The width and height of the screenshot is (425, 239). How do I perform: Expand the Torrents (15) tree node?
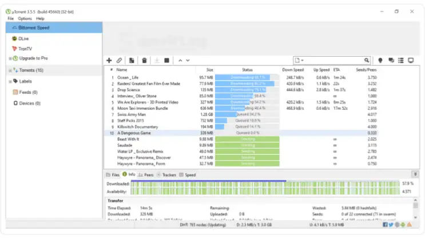[10, 70]
